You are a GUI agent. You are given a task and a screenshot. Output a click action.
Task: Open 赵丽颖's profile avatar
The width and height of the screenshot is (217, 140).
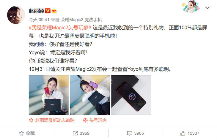coord(16,15)
